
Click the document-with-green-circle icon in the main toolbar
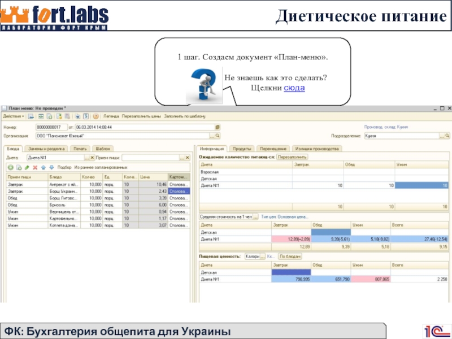tap(50, 116)
